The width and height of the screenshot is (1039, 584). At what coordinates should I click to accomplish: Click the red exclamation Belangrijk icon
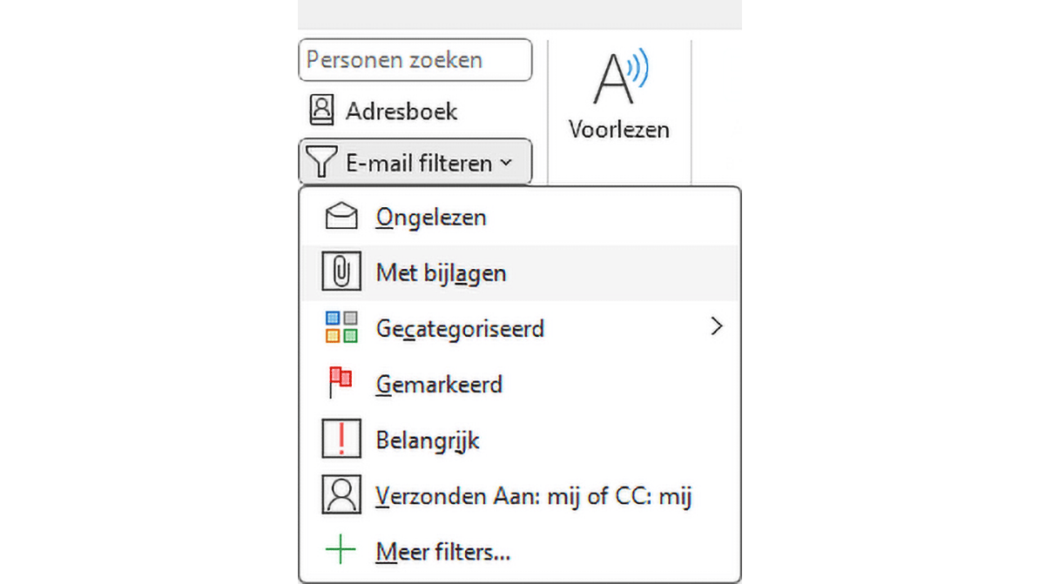click(341, 440)
